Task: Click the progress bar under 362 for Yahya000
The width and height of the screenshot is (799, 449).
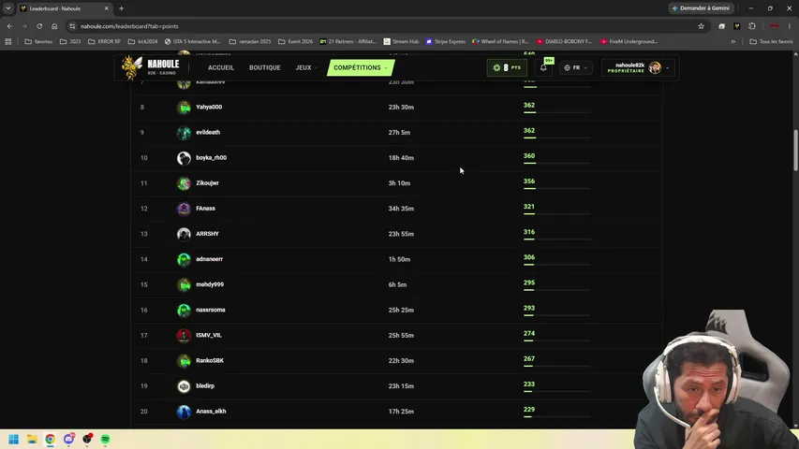Action: 556,112
